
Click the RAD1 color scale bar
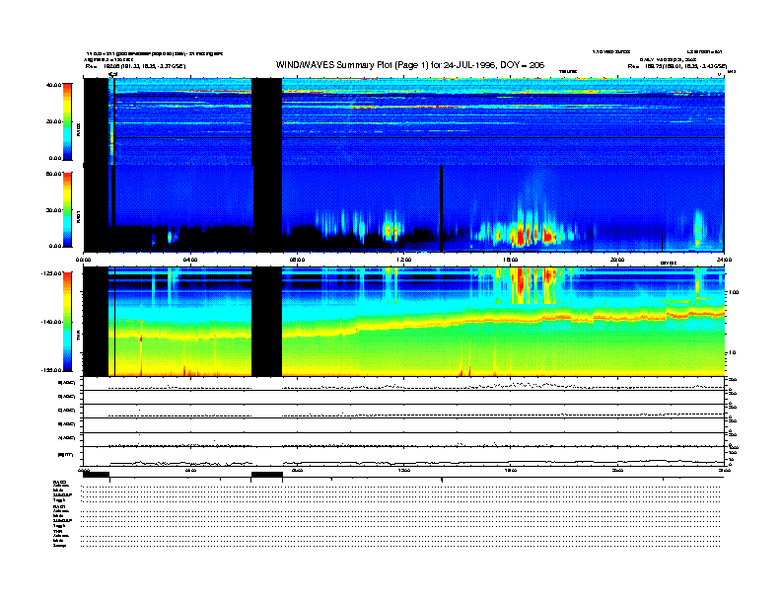point(67,210)
